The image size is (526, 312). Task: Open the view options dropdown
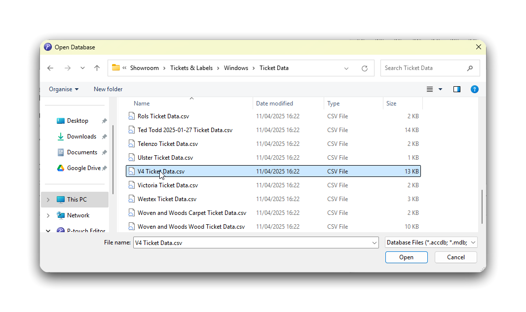(440, 89)
